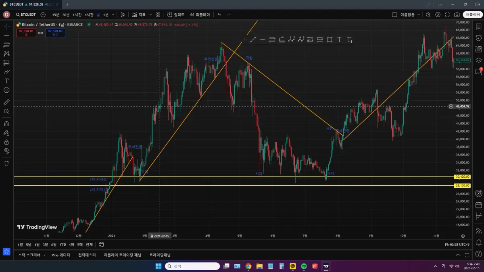The height and width of the screenshot is (272, 484).
Task: Select the zoom in tool
Action: point(6,111)
